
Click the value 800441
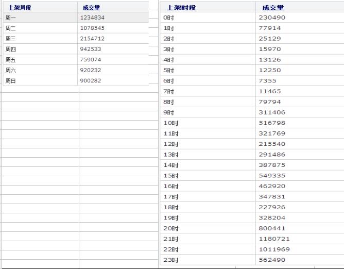pyautogui.click(x=272, y=228)
